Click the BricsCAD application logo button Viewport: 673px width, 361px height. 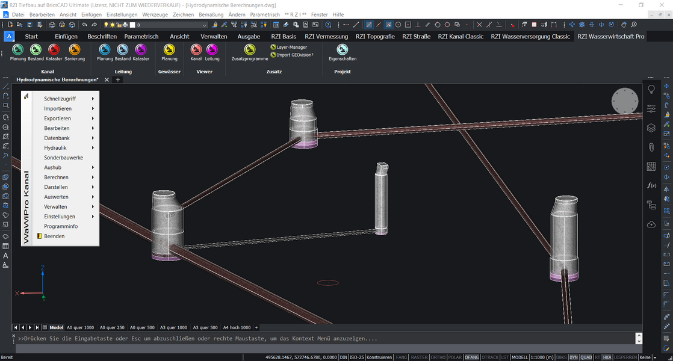click(x=9, y=37)
